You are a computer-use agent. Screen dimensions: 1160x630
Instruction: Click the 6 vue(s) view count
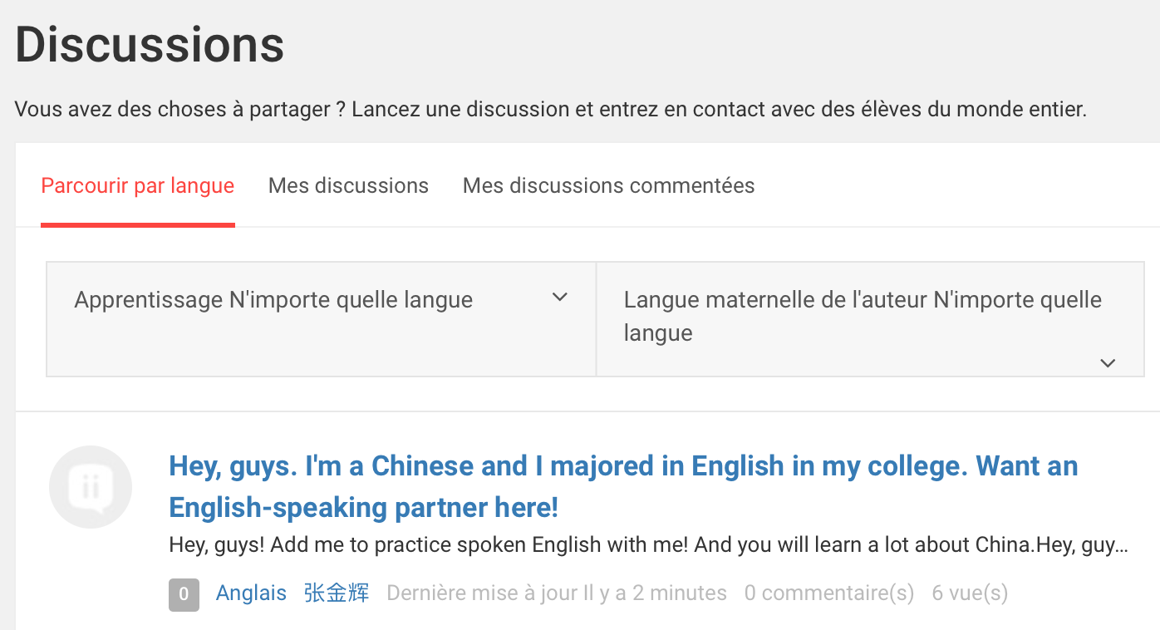[x=970, y=593]
